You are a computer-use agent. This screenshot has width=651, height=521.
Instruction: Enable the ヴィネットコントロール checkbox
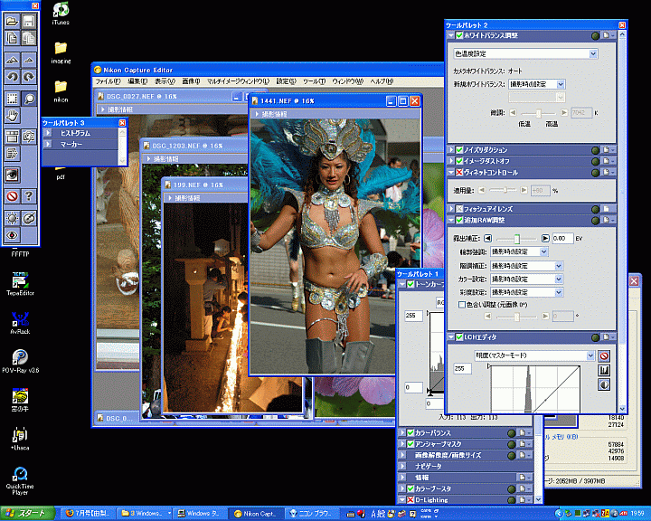(459, 172)
